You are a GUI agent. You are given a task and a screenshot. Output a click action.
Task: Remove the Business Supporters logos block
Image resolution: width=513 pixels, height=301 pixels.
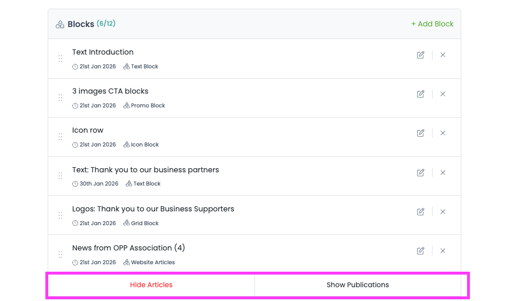443,212
